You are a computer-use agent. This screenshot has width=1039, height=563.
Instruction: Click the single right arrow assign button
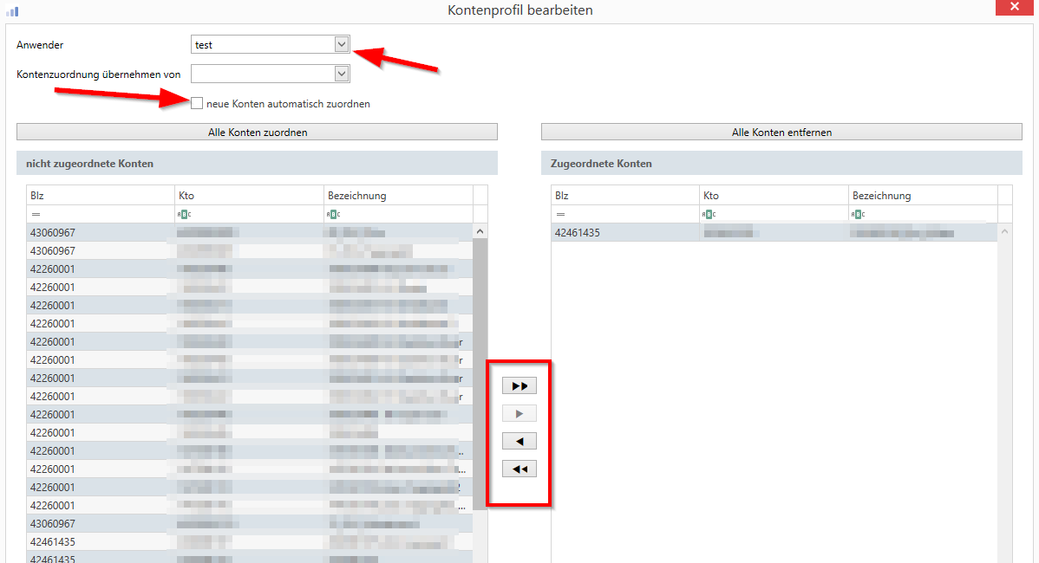tap(519, 414)
